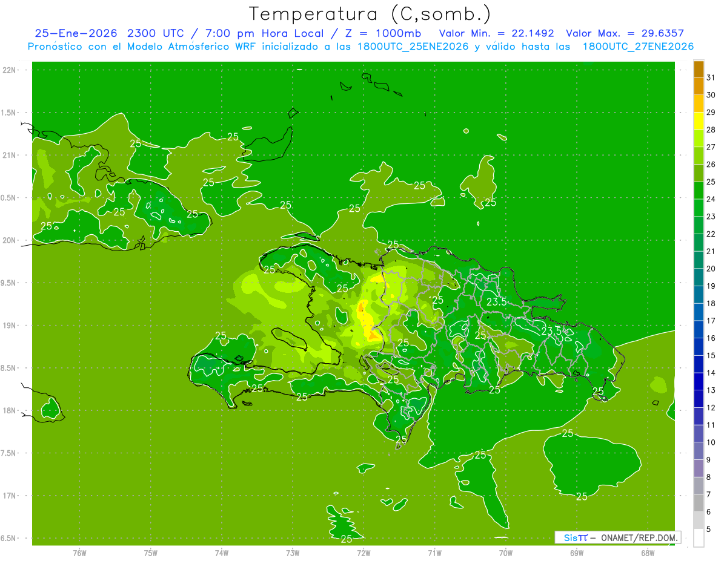The height and width of the screenshot is (561, 727).
Task: Click the "19N" latitude label
Action: click(8, 326)
